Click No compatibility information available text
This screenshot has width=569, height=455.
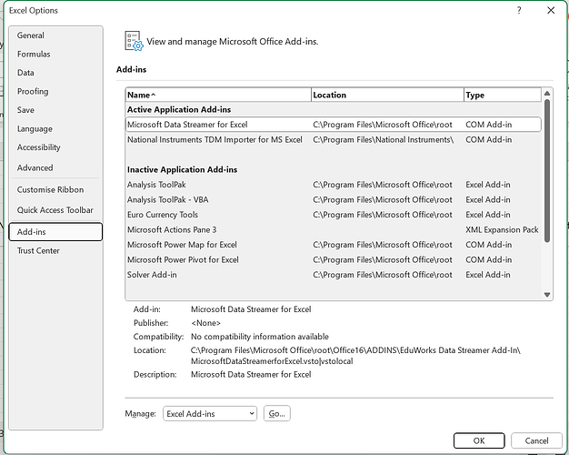(260, 337)
